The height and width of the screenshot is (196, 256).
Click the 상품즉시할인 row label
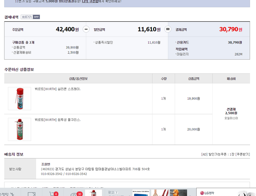(104, 42)
